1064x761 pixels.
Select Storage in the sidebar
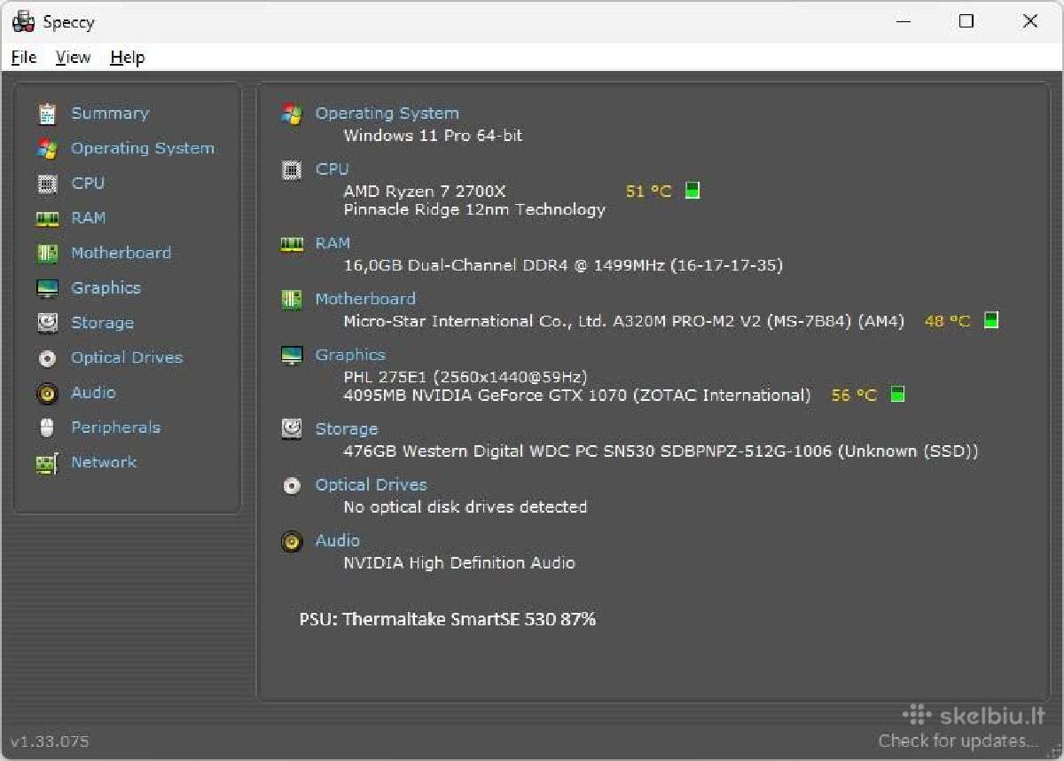[102, 323]
